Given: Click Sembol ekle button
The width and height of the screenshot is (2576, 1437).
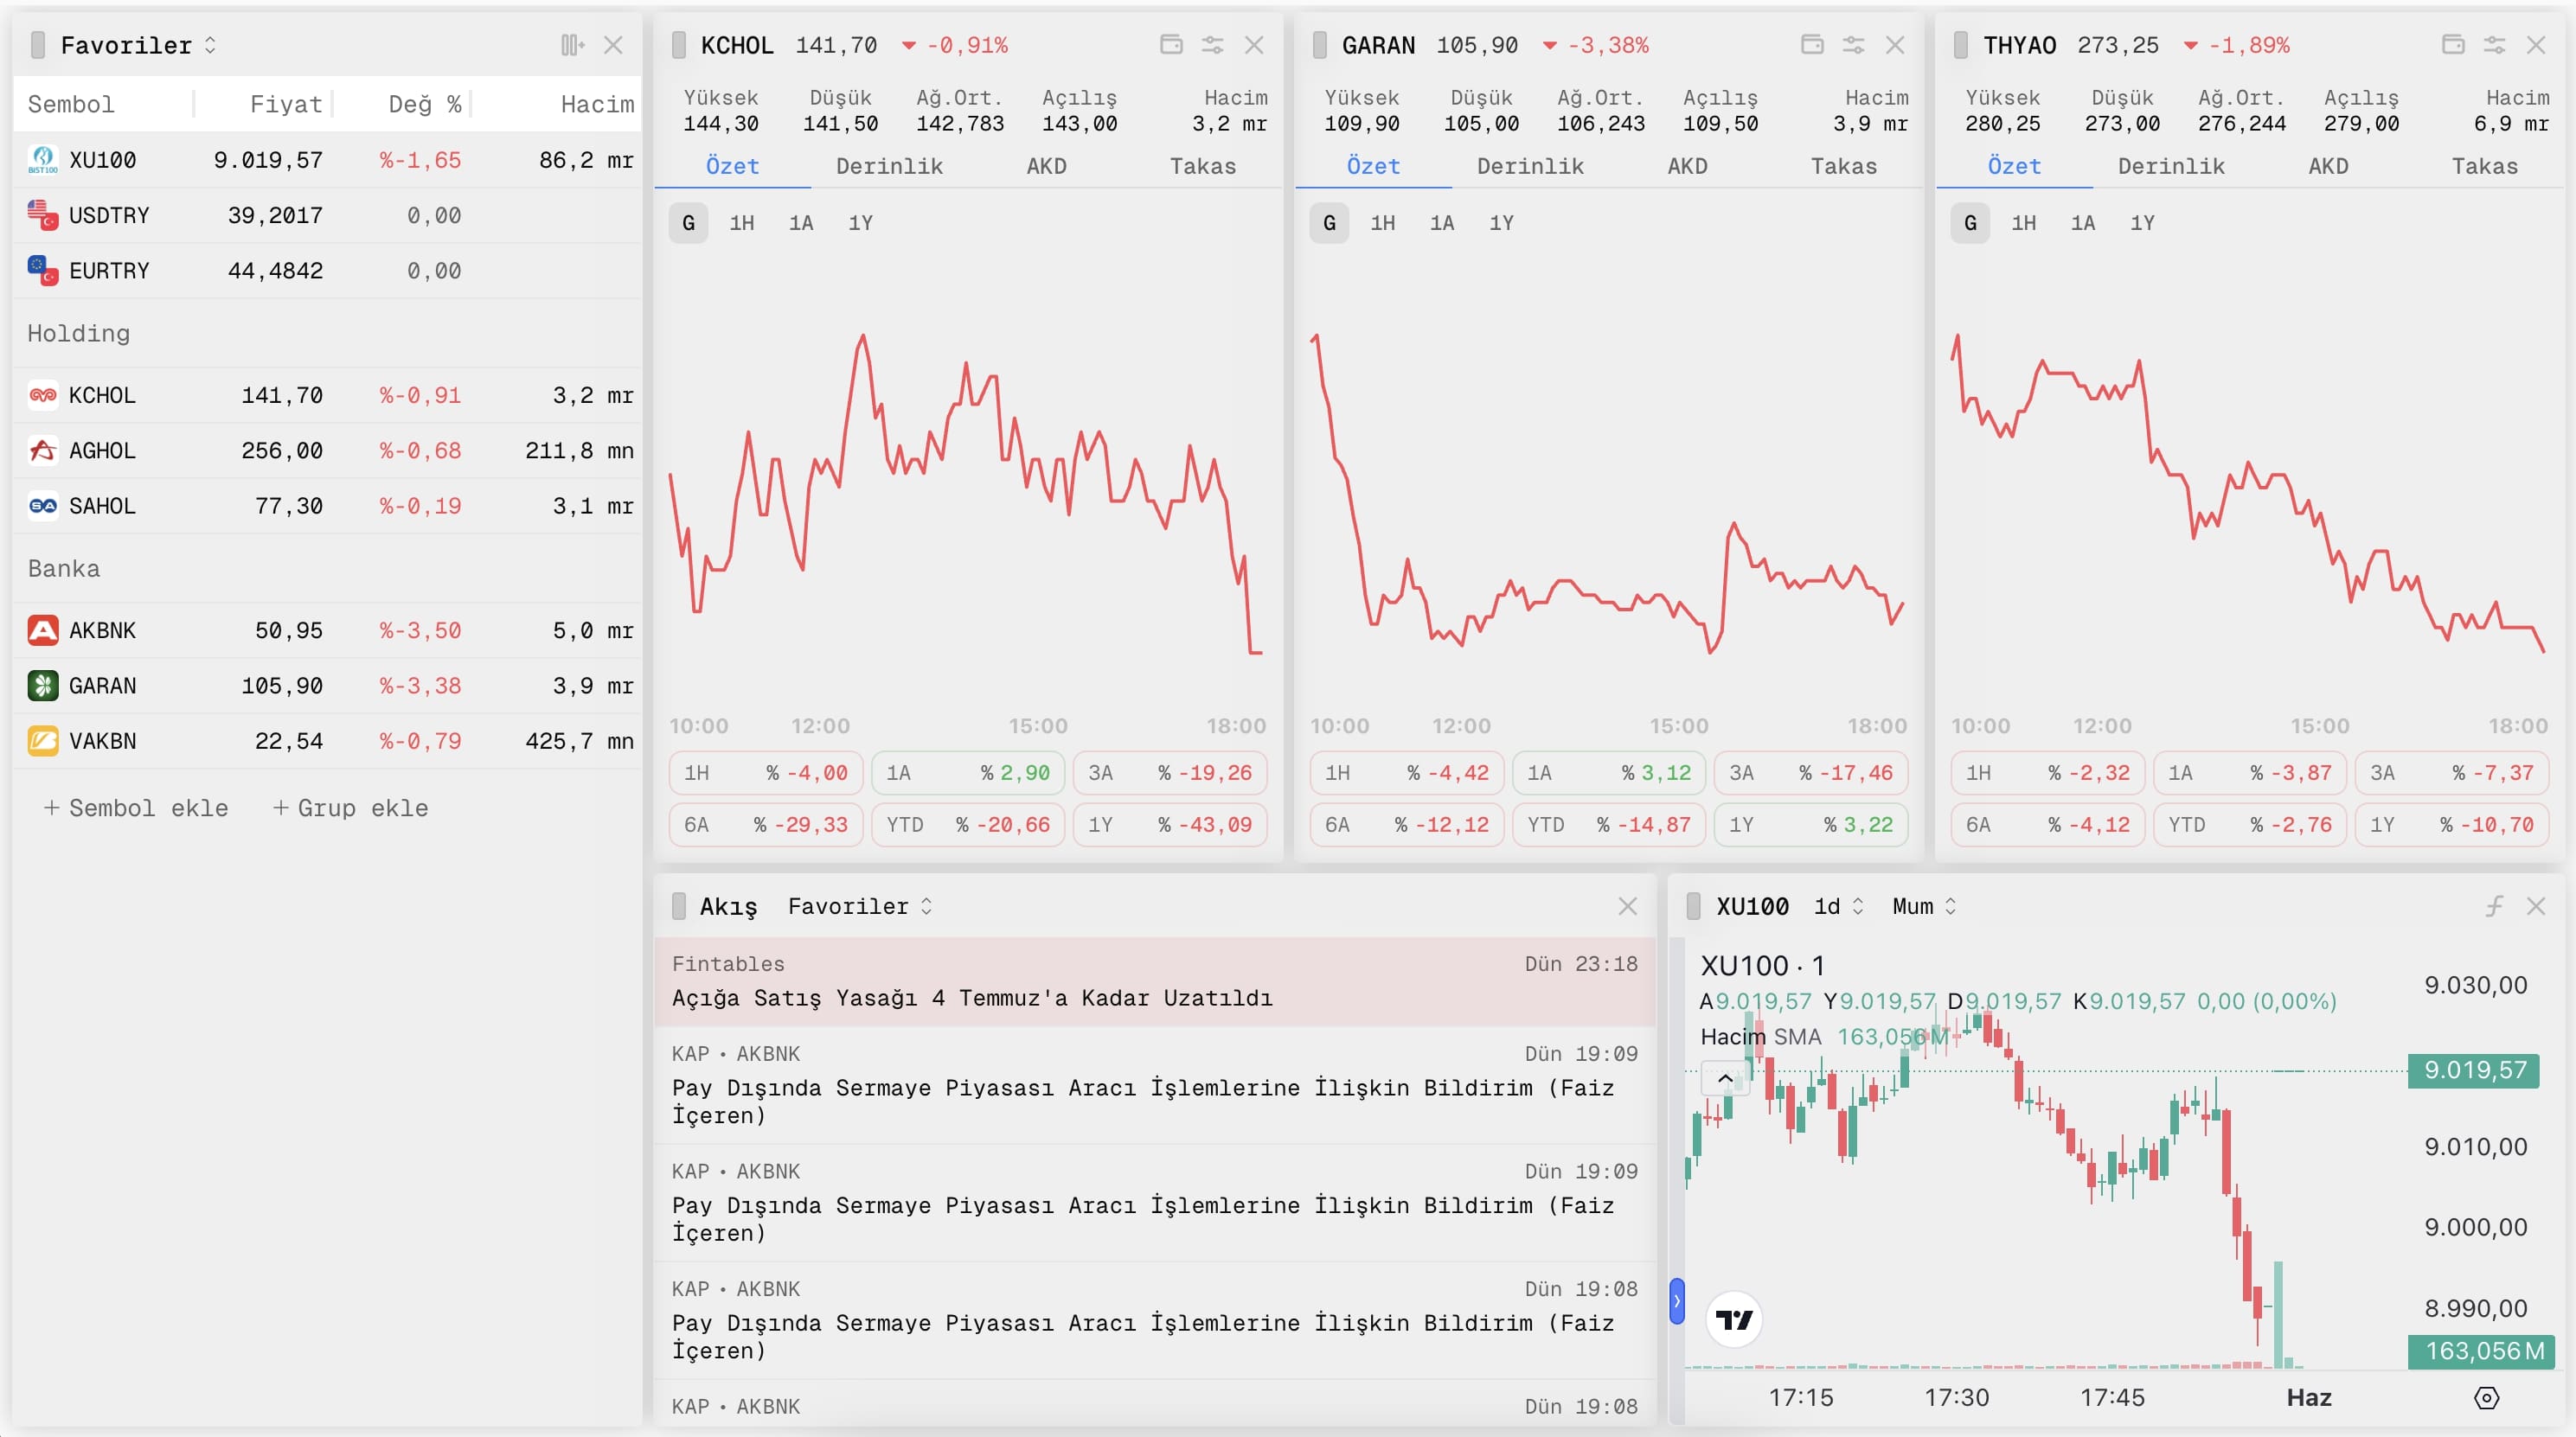Looking at the screenshot, I should [x=136, y=808].
